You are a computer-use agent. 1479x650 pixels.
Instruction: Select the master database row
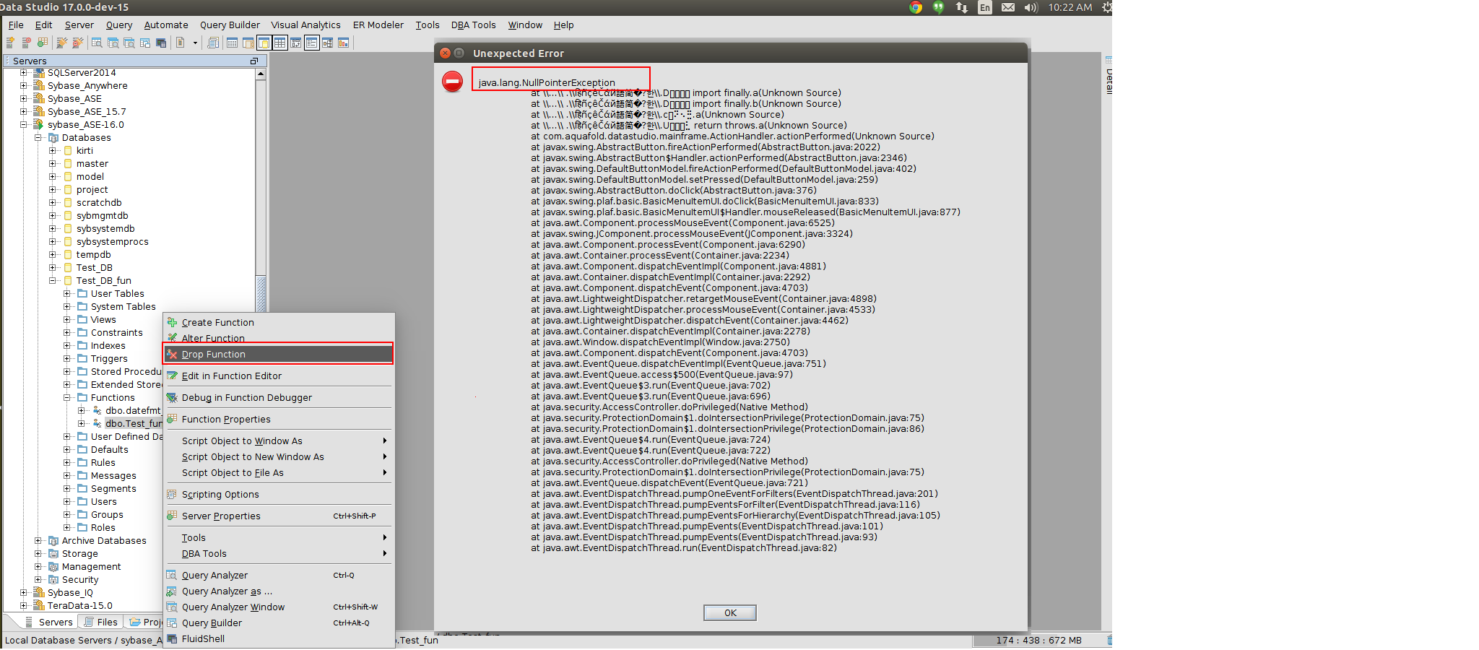92,164
